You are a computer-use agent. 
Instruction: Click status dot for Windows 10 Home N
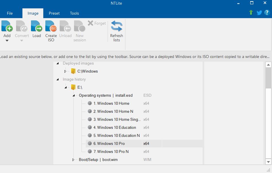pyautogui.click(x=90, y=111)
